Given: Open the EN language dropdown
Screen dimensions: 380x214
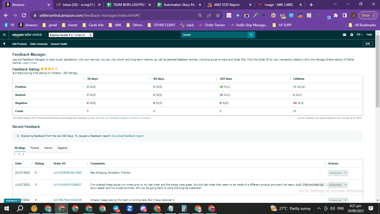Looking at the screenshot, I should click(x=360, y=35).
